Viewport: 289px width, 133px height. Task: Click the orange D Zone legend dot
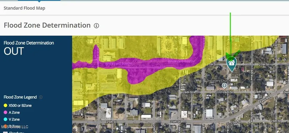6,126
